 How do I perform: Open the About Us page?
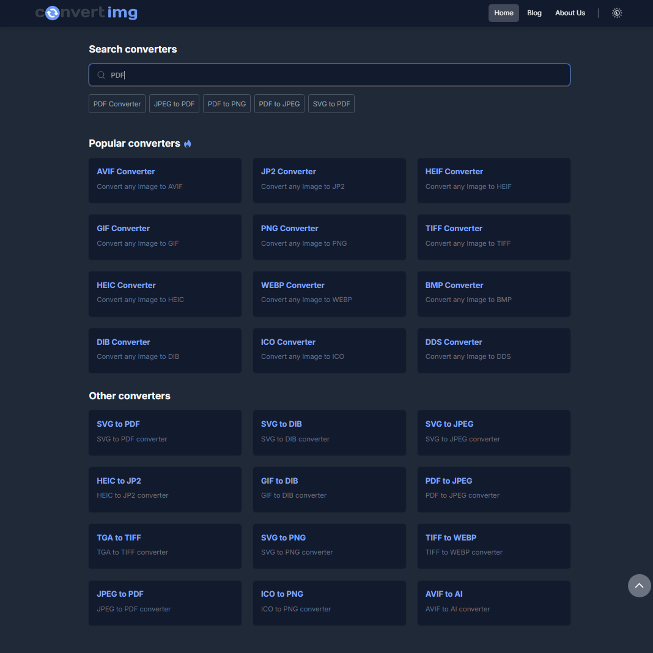coord(570,12)
